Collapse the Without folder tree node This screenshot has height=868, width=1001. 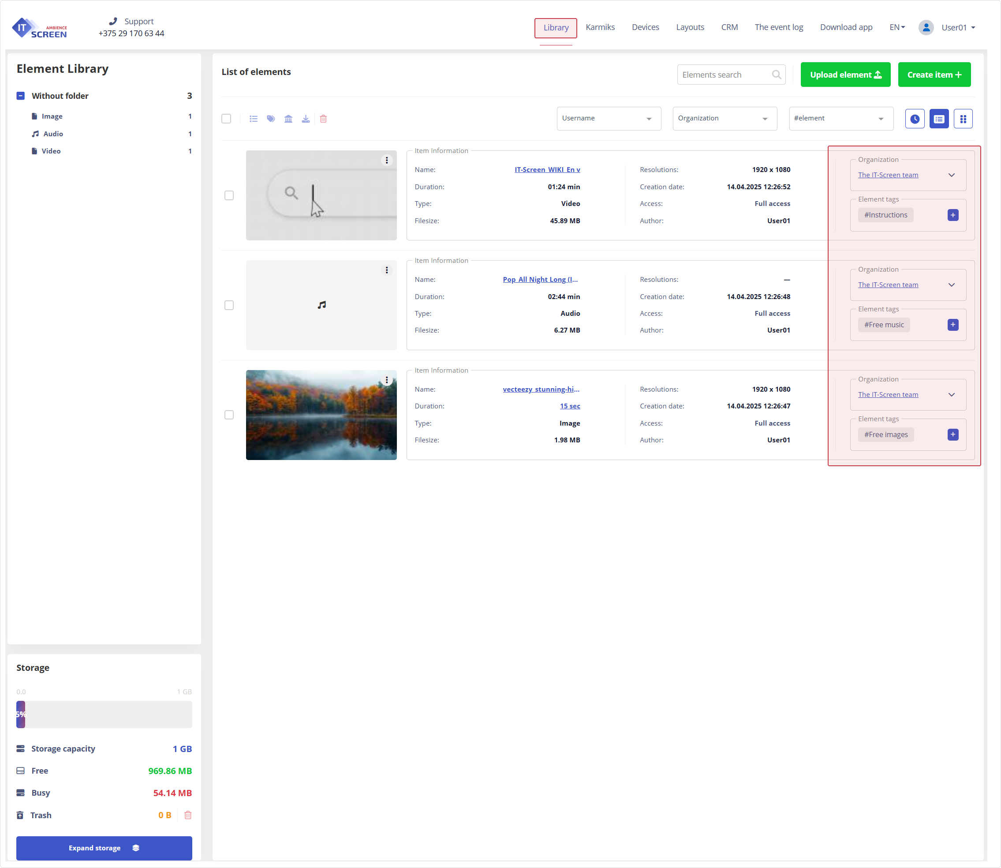tap(20, 96)
